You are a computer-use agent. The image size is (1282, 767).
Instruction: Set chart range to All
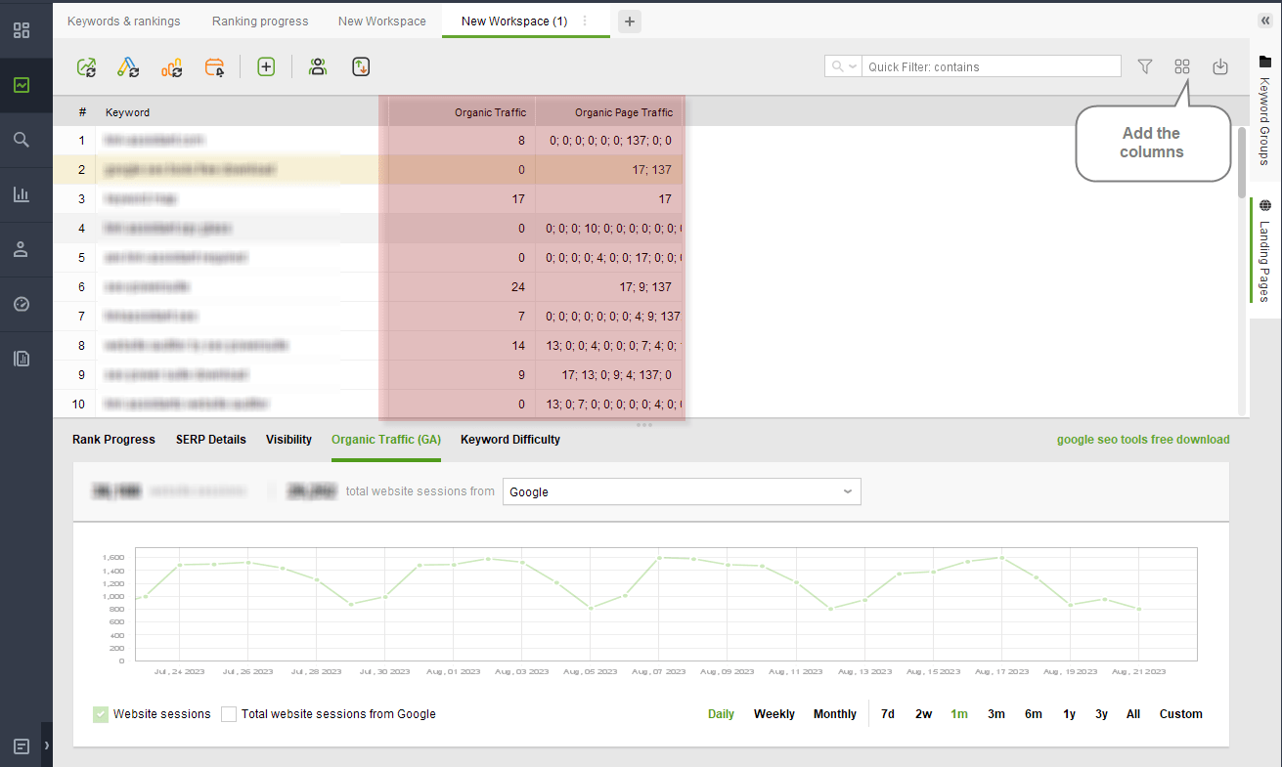point(1133,714)
